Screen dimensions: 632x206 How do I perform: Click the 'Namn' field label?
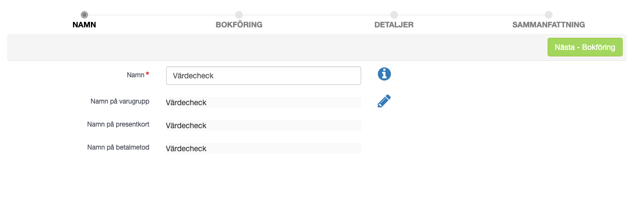[135, 75]
